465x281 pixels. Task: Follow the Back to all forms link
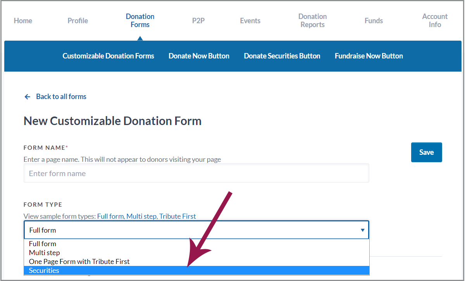(61, 97)
